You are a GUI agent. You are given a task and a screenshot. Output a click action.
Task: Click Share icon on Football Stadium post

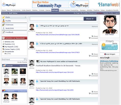click(92, 74)
